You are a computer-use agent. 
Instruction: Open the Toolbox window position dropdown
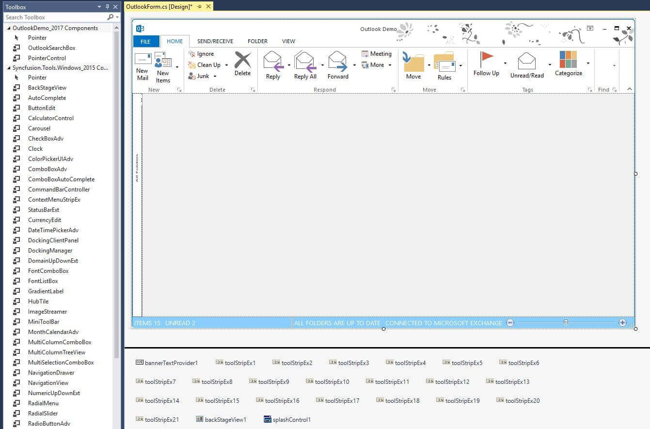pos(99,7)
